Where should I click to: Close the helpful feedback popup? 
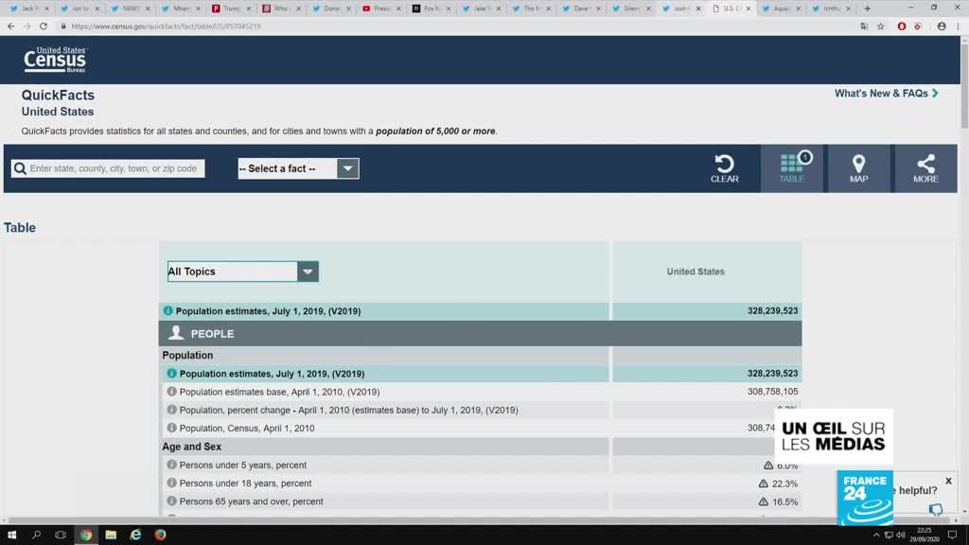pos(948,481)
